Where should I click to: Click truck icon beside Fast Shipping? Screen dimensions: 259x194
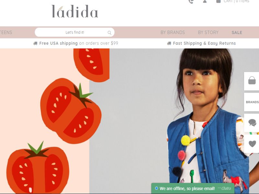tap(169, 43)
